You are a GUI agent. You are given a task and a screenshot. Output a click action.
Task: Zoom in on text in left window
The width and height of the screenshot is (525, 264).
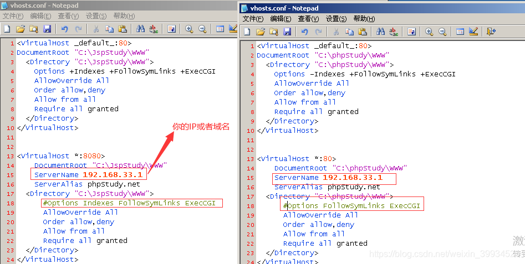coord(189,29)
